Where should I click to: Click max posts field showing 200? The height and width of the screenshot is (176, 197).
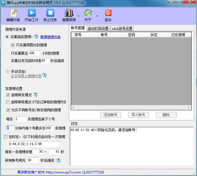[49, 128]
